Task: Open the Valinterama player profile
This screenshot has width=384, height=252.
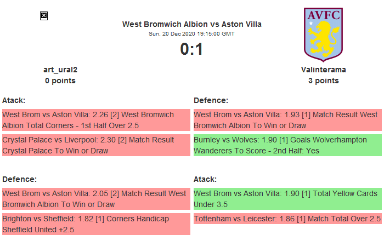Action: pos(323,70)
